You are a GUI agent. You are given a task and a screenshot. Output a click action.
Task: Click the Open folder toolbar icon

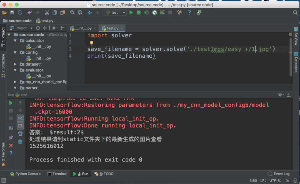[x=4, y=12]
